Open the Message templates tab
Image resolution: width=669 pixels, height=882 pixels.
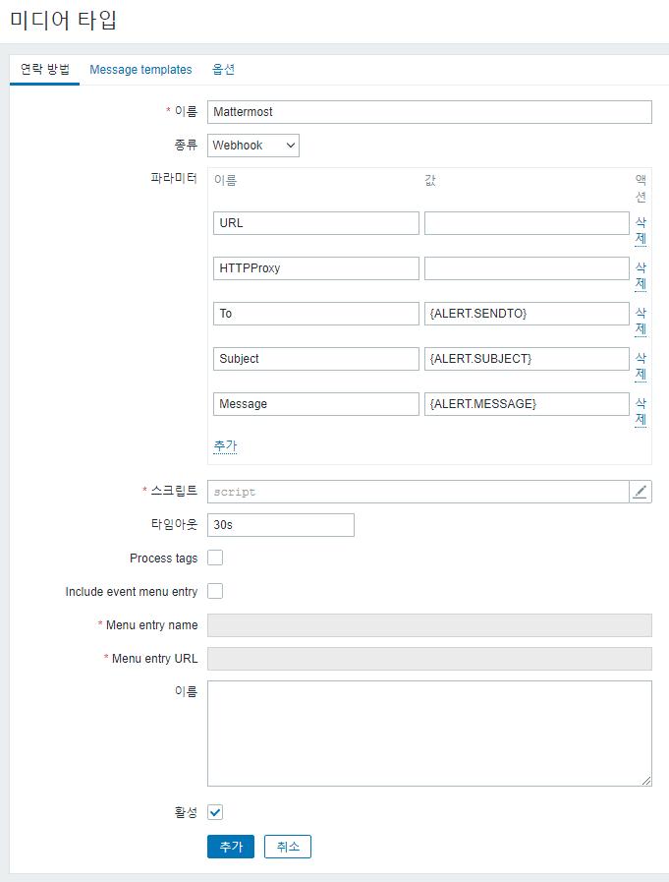(140, 69)
